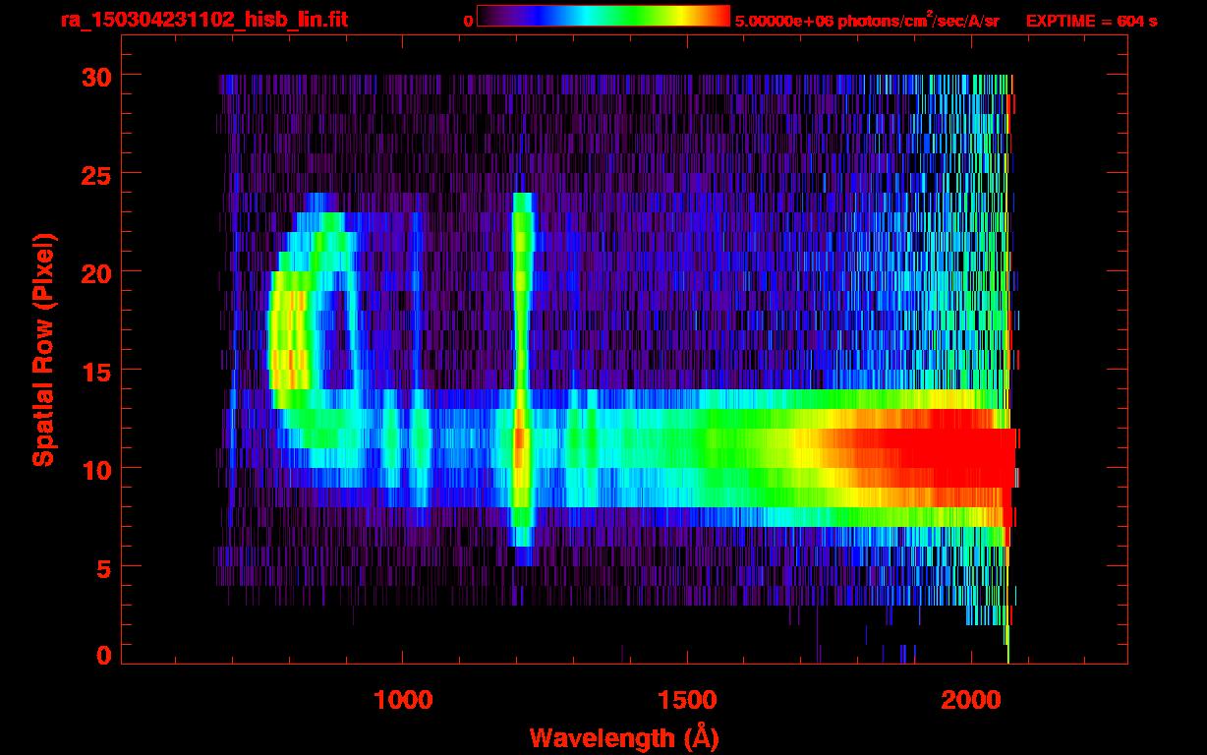The image size is (1207, 755).
Task: Click the y-axis tick label 5
Action: [x=102, y=567]
